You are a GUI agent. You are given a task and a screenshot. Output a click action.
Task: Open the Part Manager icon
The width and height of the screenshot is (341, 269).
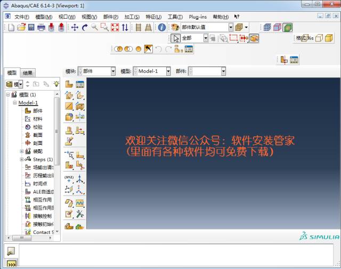point(80,84)
